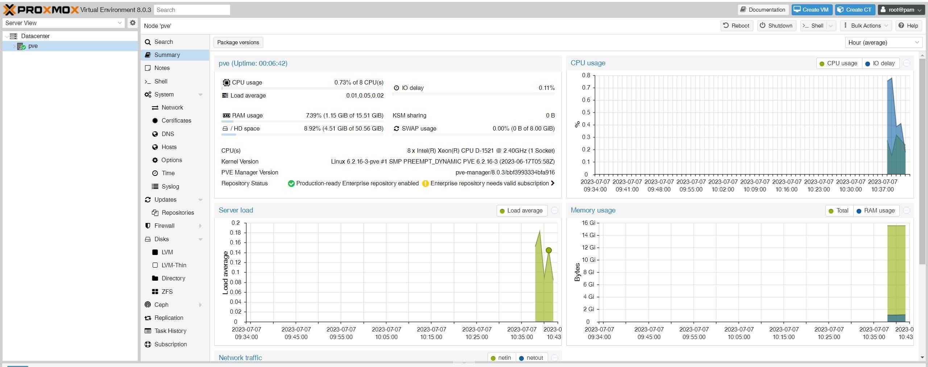Open the Server View dropdown

[x=120, y=23]
